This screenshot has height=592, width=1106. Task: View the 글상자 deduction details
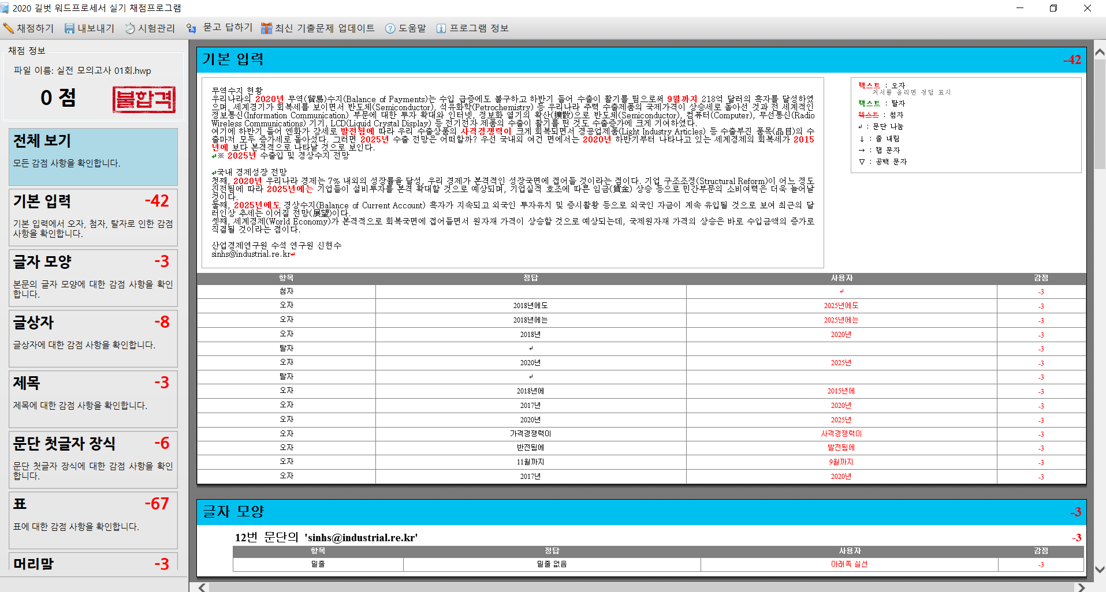(x=93, y=338)
